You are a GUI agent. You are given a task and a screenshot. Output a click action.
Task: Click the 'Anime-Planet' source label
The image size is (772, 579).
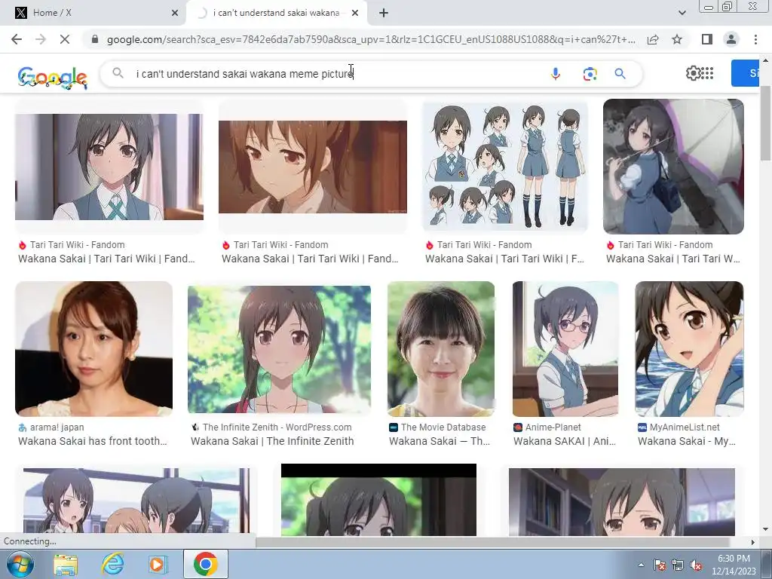tap(553, 427)
